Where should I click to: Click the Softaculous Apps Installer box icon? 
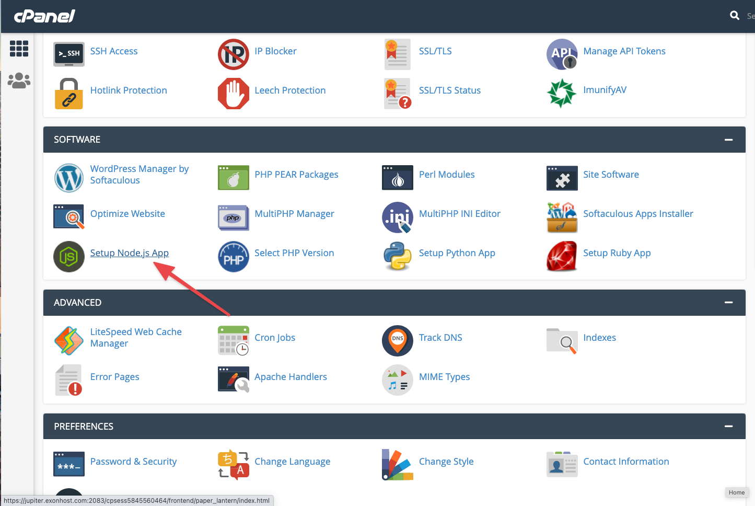[x=562, y=217]
